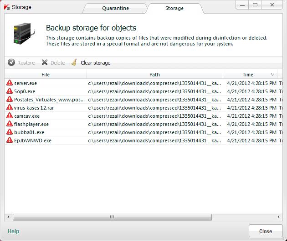This screenshot has width=287, height=241.
Task: Click warning icon beside Postales_Virtuales file
Action: pyautogui.click(x=10, y=99)
